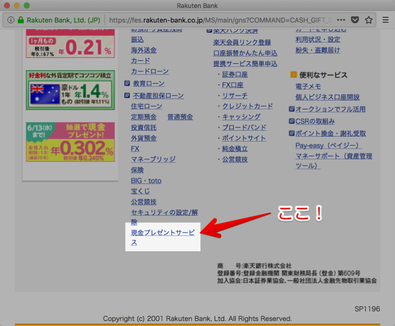Click the external-link icon beside 不動産担保ローン

127,95
